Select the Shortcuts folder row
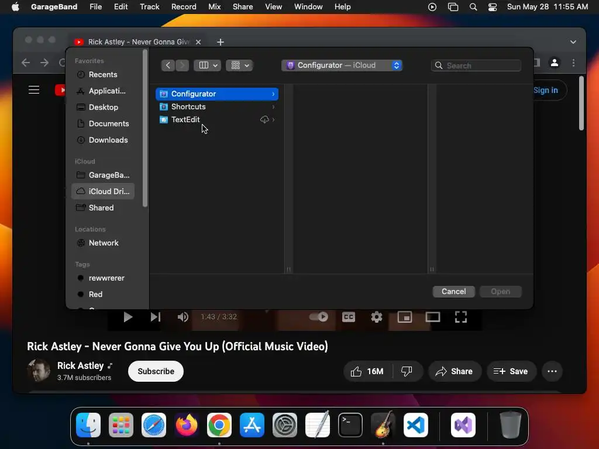599x449 pixels. click(216, 107)
